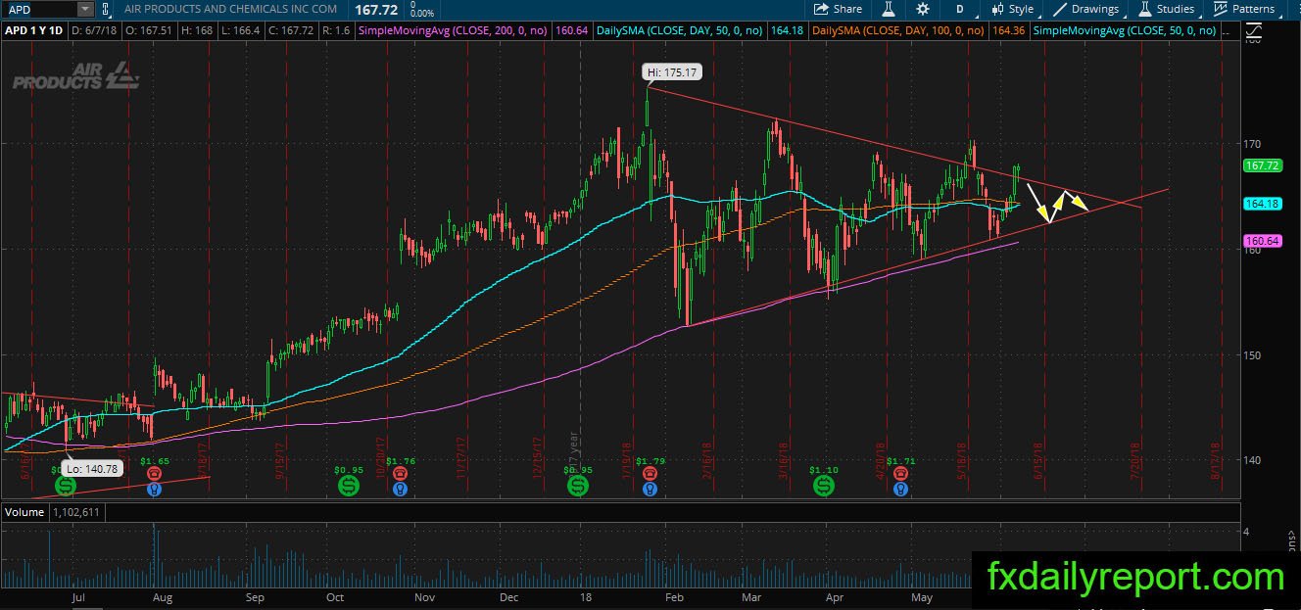
Task: Click DailySMA (CLOSE, DAY, 50, 0, no) label
Action: pyautogui.click(x=680, y=31)
